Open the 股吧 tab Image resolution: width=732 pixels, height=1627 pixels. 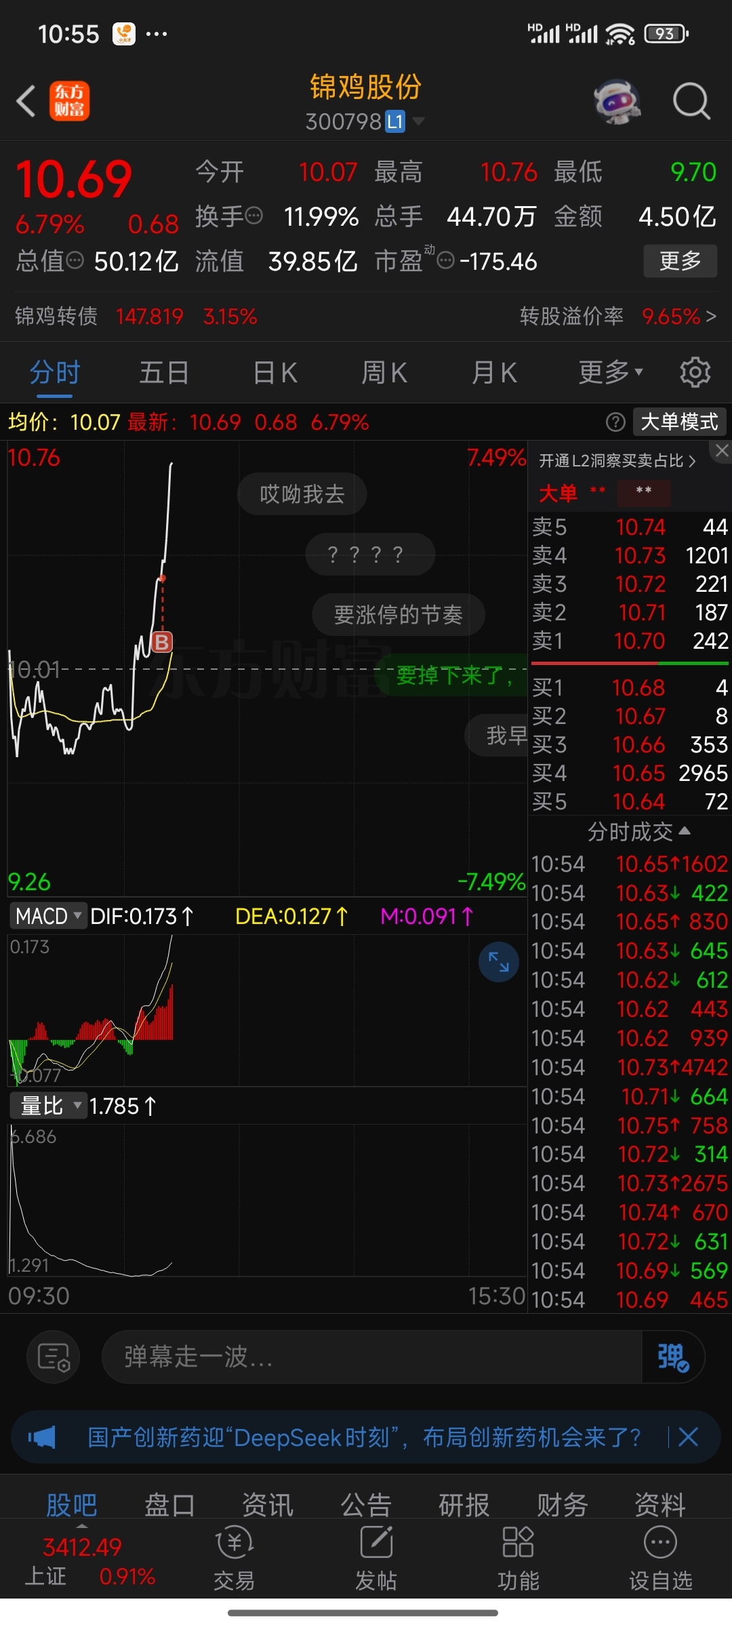71,1506
